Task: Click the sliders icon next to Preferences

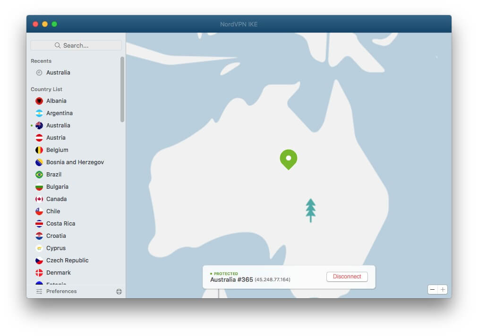Action: coord(39,291)
